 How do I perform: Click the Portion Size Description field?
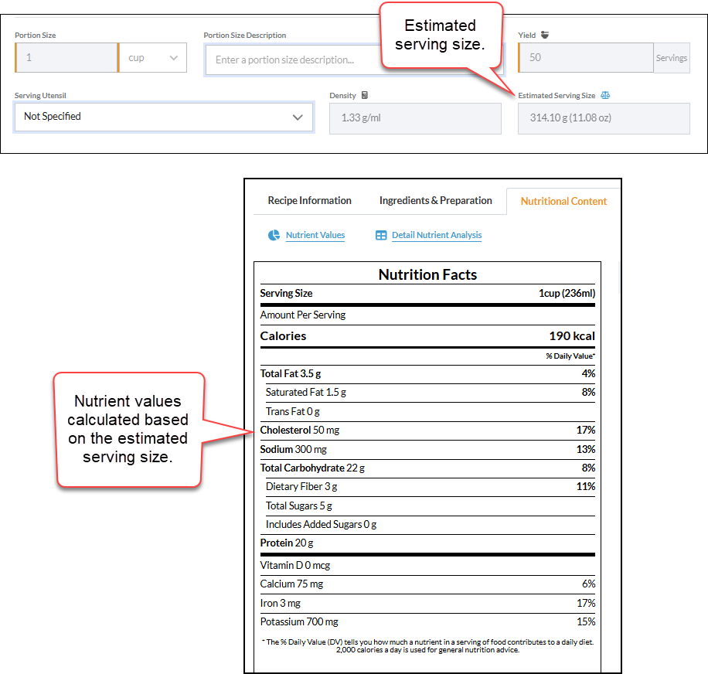point(294,60)
